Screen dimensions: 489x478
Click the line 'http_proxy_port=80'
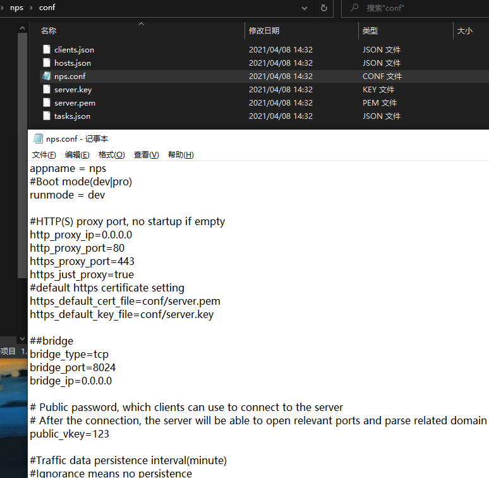pyautogui.click(x=77, y=248)
